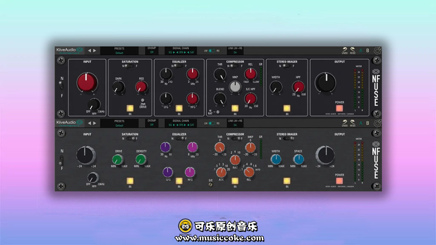Open OVSMP oversampling menu in top unit
This screenshot has width=436, height=245.
[152, 50]
